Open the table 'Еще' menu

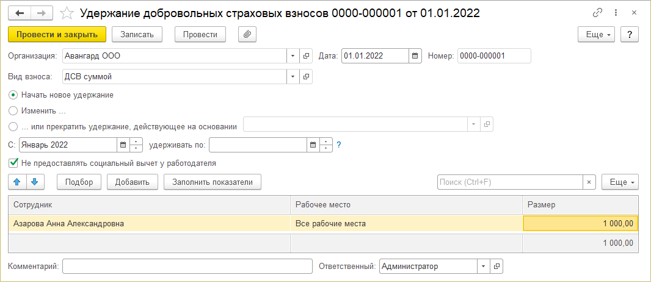pyautogui.click(x=620, y=182)
